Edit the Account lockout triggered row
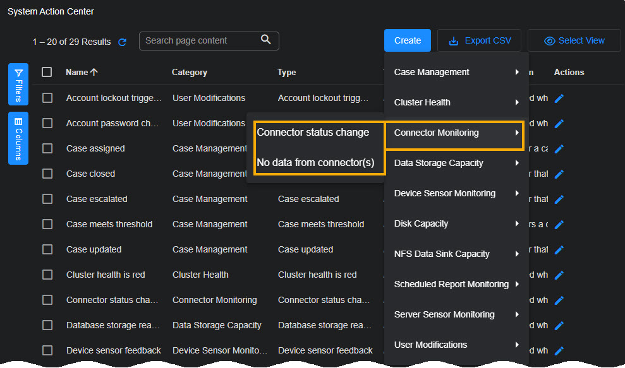 [x=559, y=98]
